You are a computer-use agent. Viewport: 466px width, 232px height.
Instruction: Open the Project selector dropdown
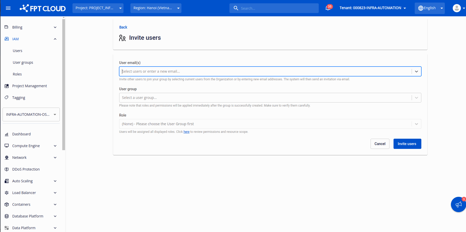tap(98, 8)
